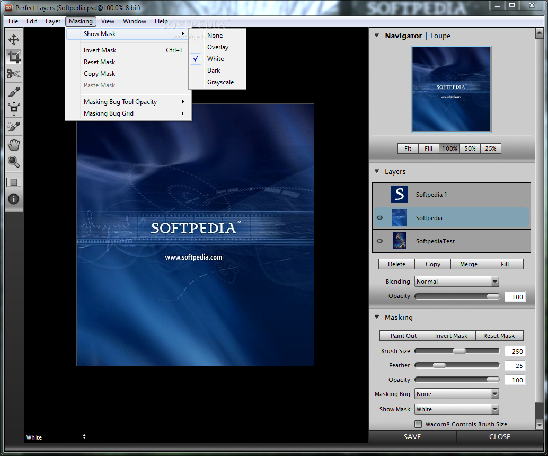This screenshot has height=456, width=548.
Task: Toggle visibility of Softpedia layer
Action: (x=379, y=218)
